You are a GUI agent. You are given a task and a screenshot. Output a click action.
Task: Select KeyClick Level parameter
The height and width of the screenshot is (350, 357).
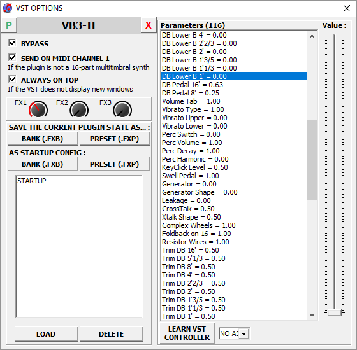(234, 167)
